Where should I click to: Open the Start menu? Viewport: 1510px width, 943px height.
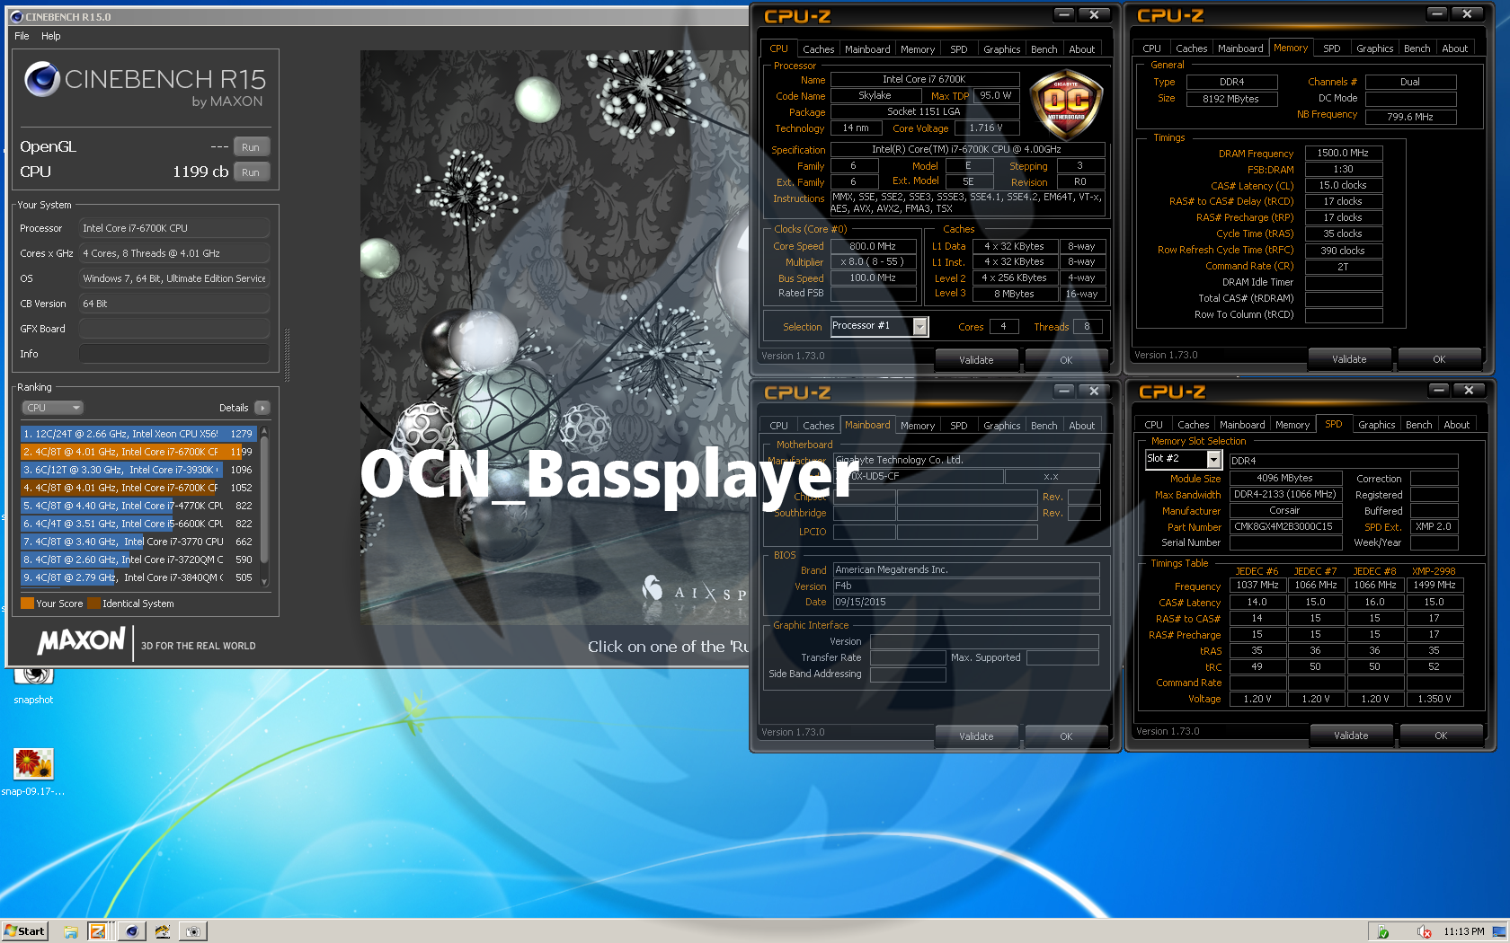tap(24, 931)
